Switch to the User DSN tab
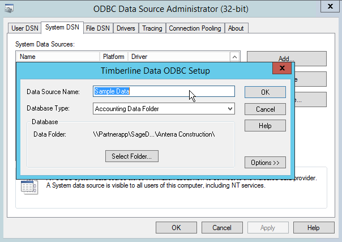Screen dimensions: 342x242 click(x=25, y=28)
